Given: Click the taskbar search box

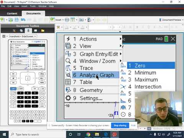Looking at the screenshot, I should [38, 135].
